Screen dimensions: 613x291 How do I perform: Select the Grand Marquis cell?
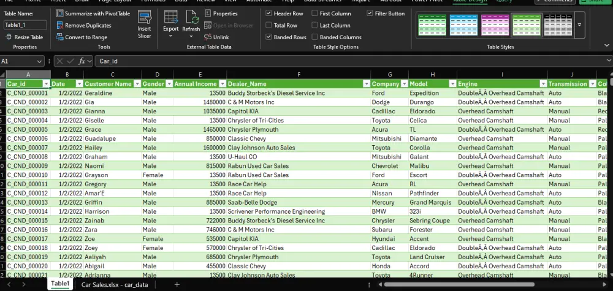[x=432, y=202]
